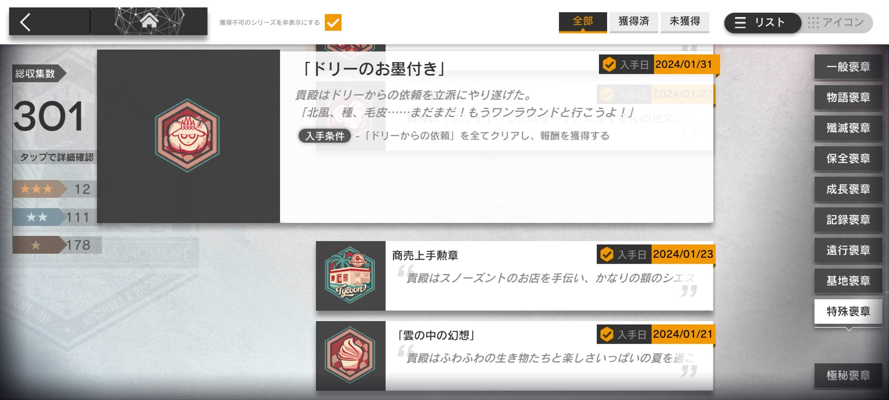Tap タップで詳細確認 for collection details
Viewport: 889px width, 400px height.
(56, 157)
